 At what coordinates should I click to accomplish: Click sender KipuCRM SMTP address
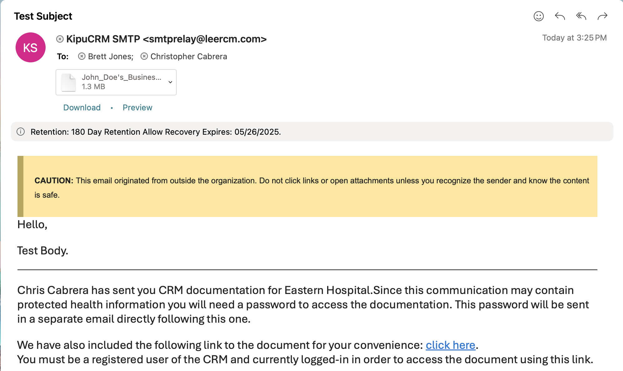[166, 39]
